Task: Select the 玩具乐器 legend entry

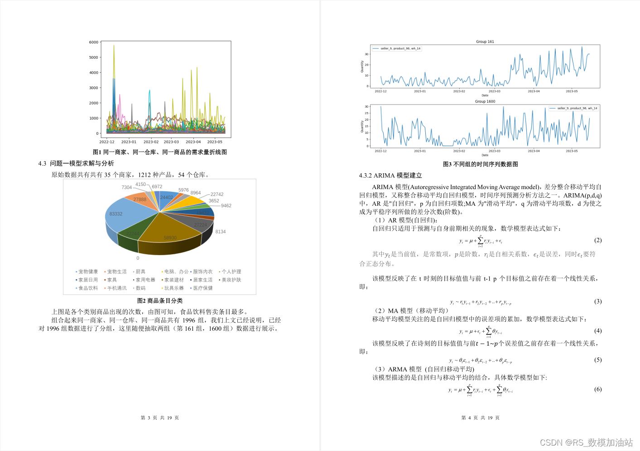Action: point(173,288)
